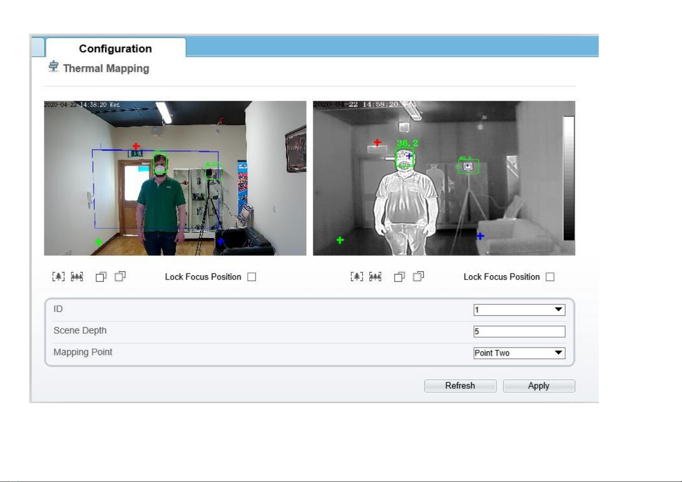Click the Thermal Mapping signpost icon

(x=53, y=66)
